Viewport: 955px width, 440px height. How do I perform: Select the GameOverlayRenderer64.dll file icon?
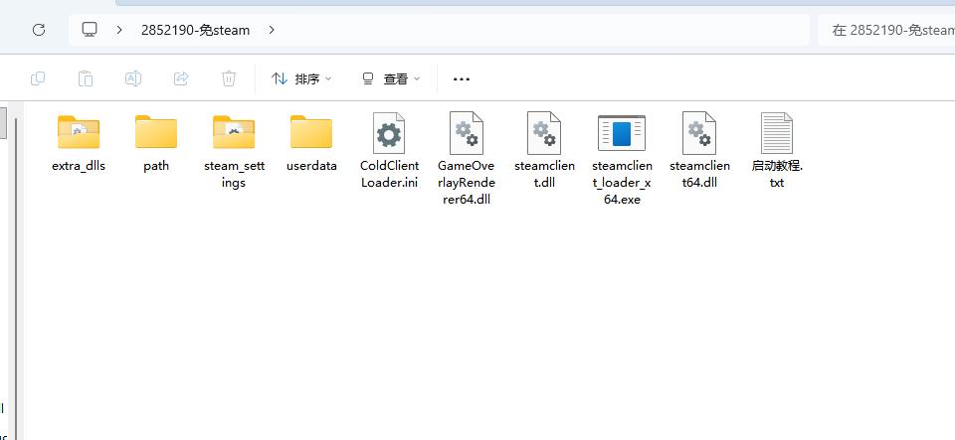click(x=467, y=133)
